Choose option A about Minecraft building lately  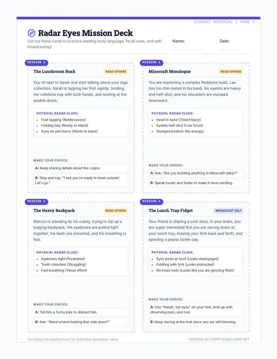coord(196,173)
